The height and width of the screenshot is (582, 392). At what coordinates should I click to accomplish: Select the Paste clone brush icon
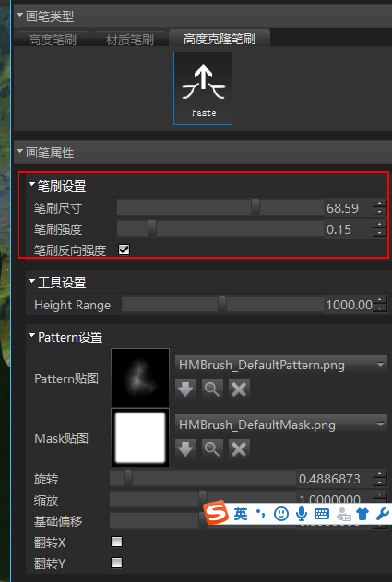(203, 88)
